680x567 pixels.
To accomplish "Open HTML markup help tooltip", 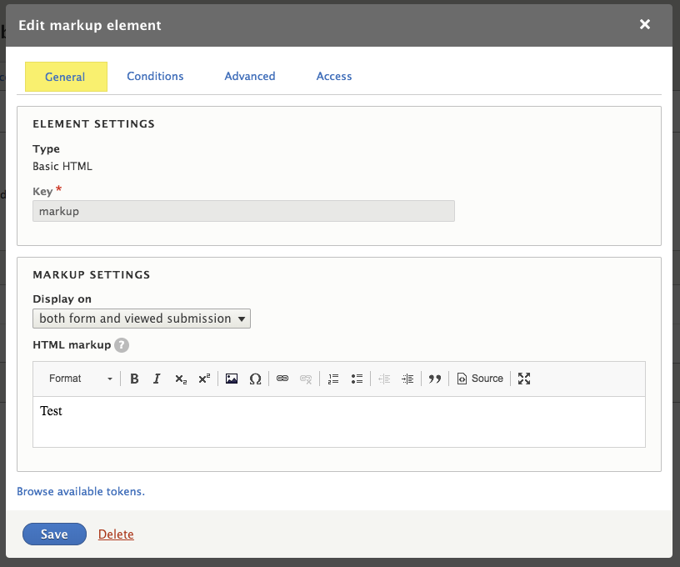I will pos(122,344).
